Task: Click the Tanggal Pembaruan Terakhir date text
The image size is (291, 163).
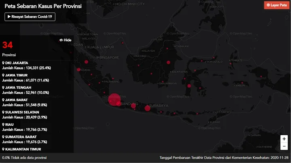Action: [224, 158]
